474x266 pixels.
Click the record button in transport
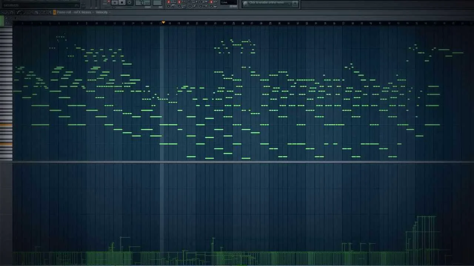[122, 3]
